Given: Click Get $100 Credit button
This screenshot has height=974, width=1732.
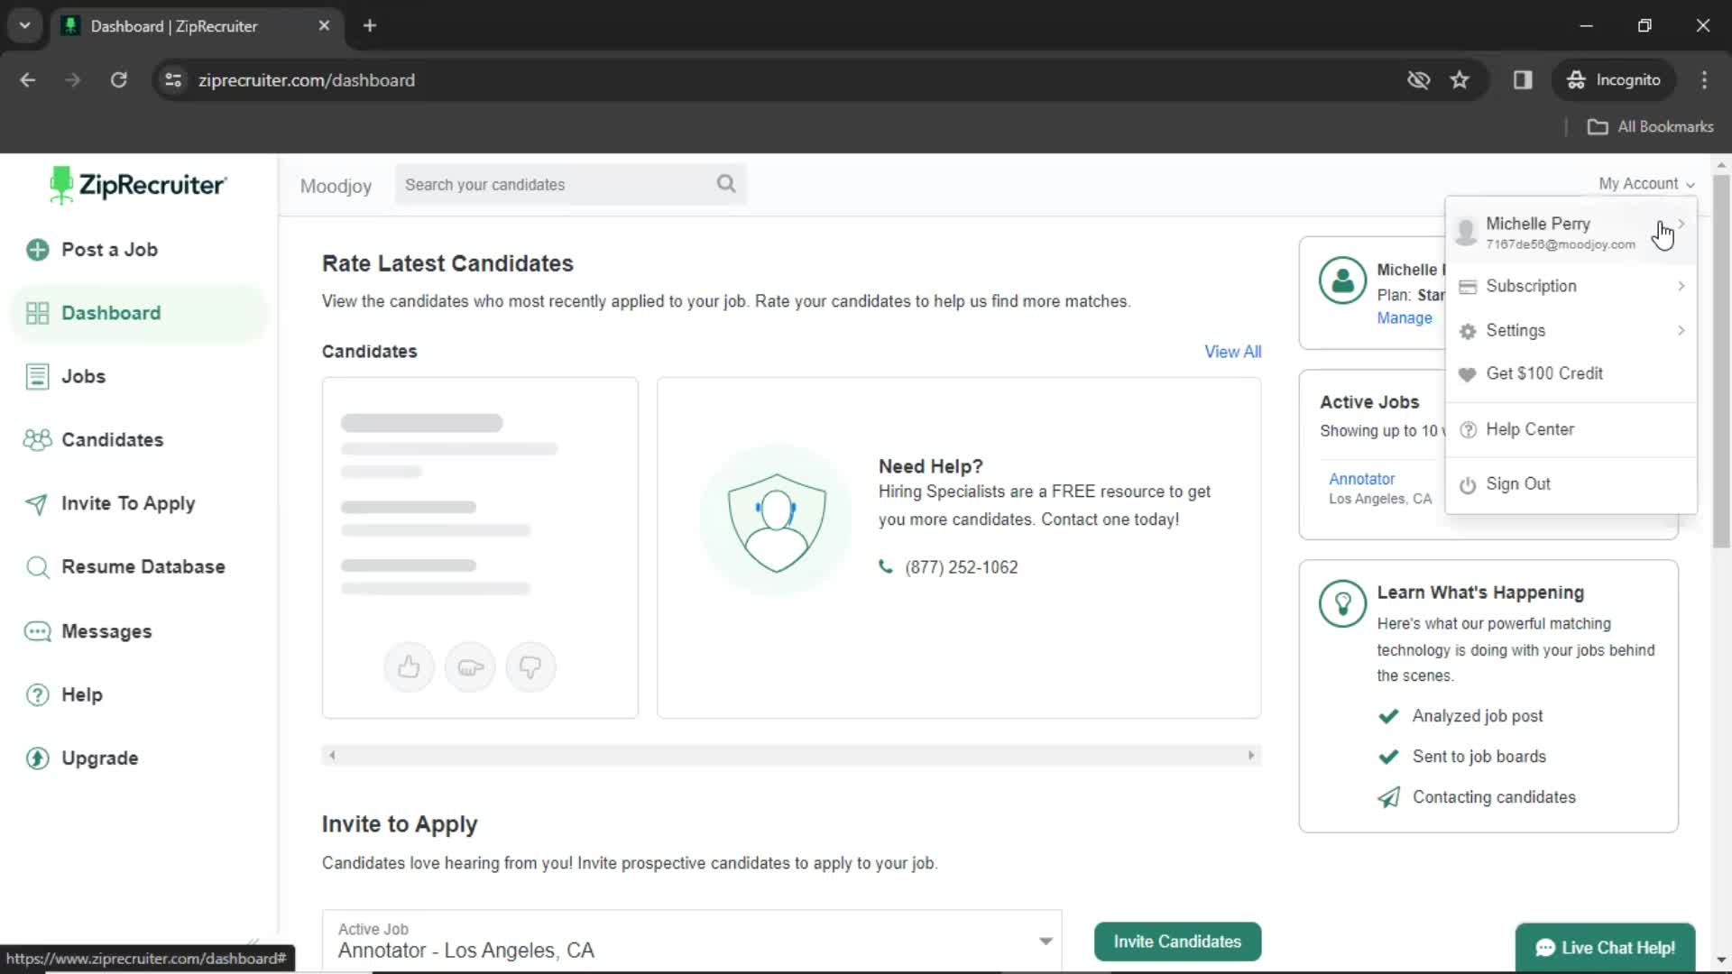Looking at the screenshot, I should [1544, 373].
